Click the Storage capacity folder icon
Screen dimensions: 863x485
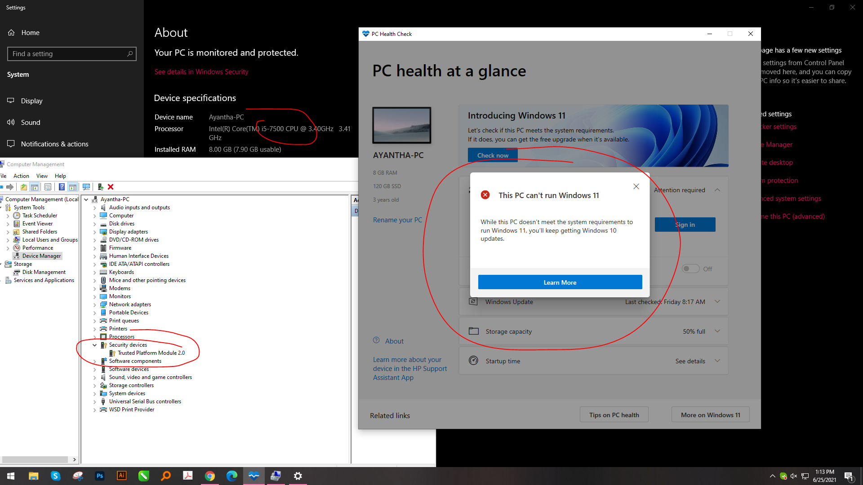[474, 331]
